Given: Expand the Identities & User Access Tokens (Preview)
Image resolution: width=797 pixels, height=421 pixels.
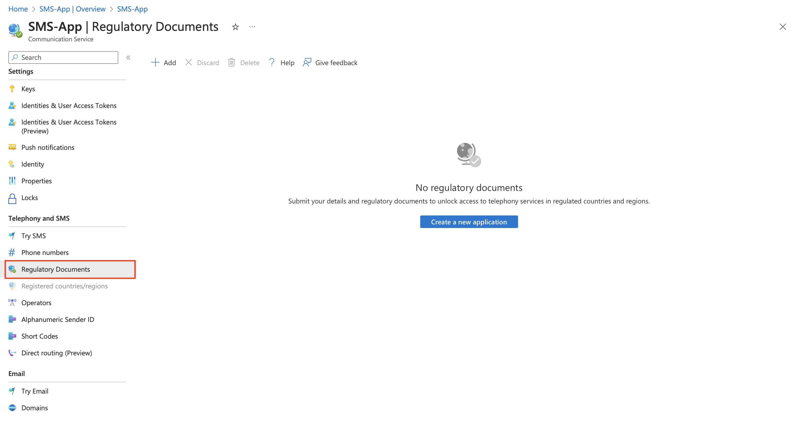Looking at the screenshot, I should click(69, 126).
